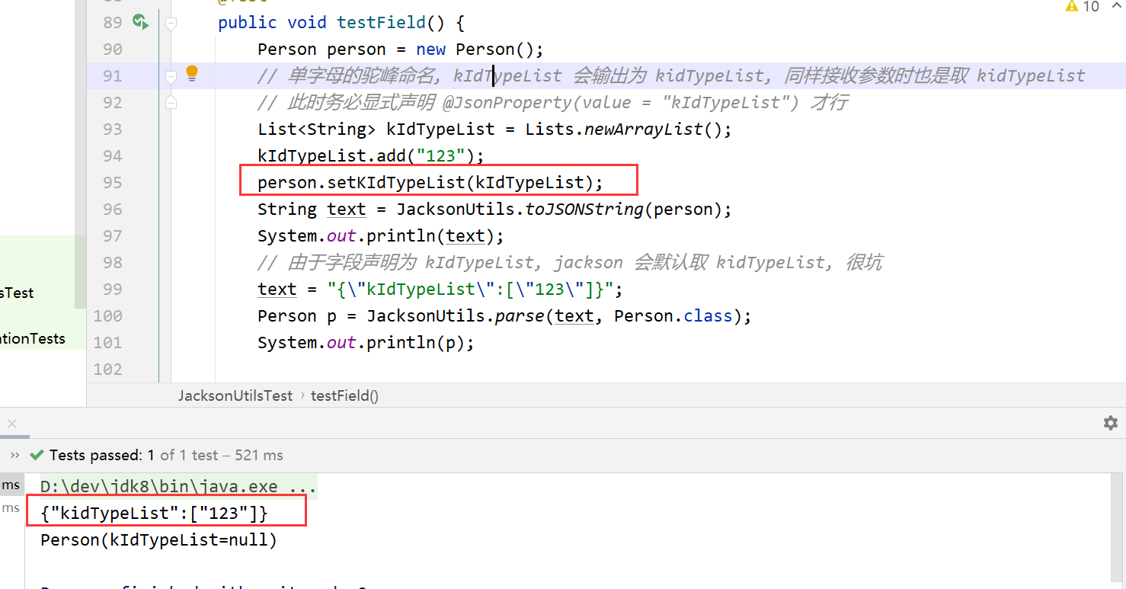This screenshot has height=589, width=1126.
Task: Collapse the comment block fold marker at line 91
Action: click(x=171, y=76)
